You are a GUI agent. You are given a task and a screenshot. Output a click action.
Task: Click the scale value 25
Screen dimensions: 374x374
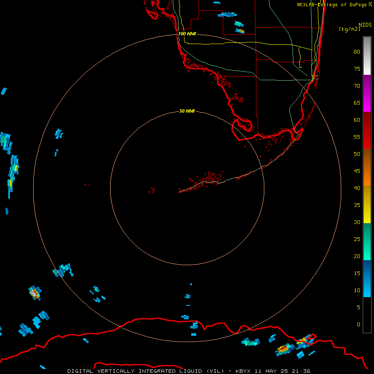357,239
